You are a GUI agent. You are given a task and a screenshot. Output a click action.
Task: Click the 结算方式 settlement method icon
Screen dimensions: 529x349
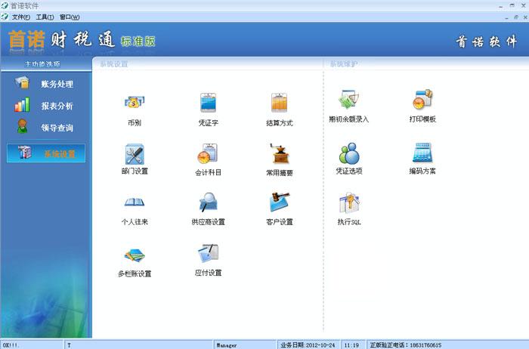pos(280,103)
